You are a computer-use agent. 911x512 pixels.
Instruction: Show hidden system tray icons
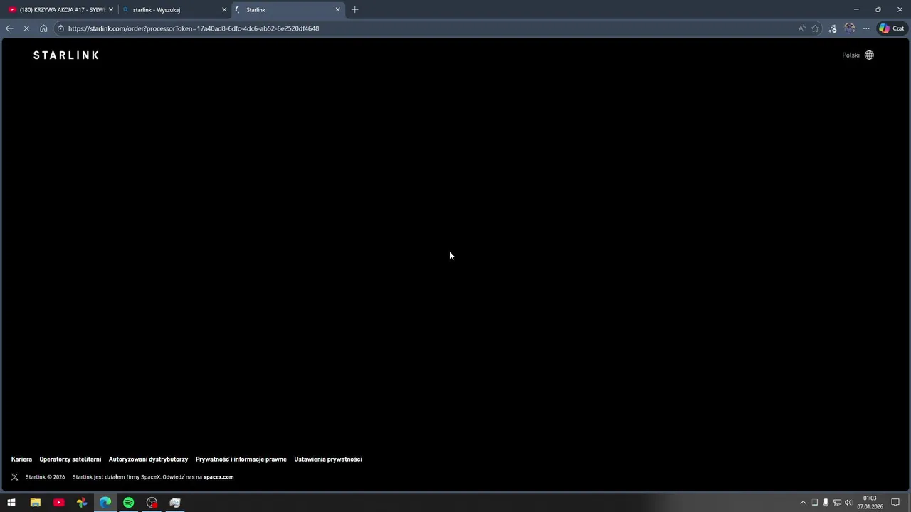tap(804, 503)
